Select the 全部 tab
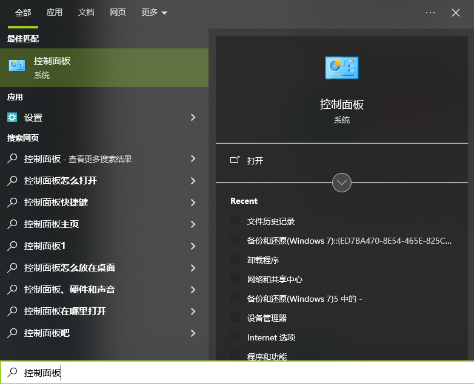Image resolution: width=474 pixels, height=384 pixels. (23, 13)
